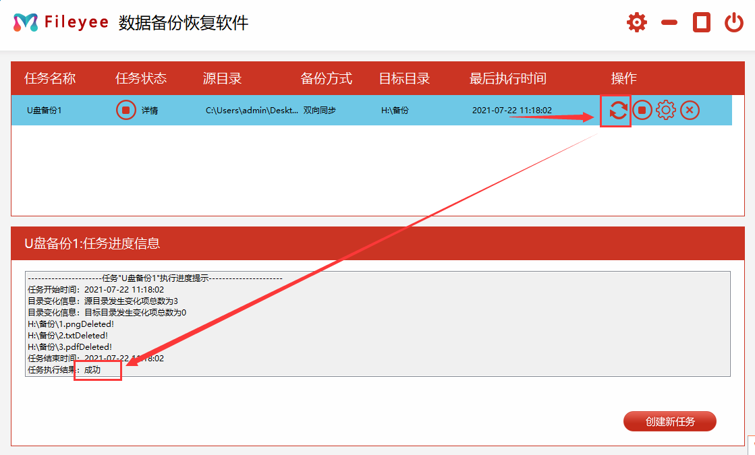Click the stop status icon beside 详情
This screenshot has width=755, height=455.
[x=126, y=110]
